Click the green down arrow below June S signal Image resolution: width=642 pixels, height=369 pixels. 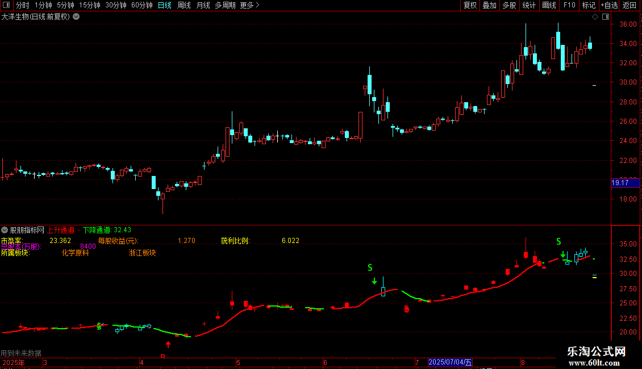pyautogui.click(x=374, y=281)
